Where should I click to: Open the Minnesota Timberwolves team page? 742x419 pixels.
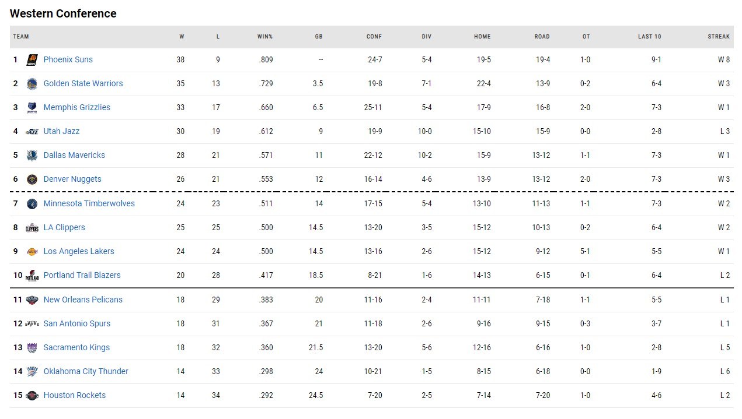(89, 203)
